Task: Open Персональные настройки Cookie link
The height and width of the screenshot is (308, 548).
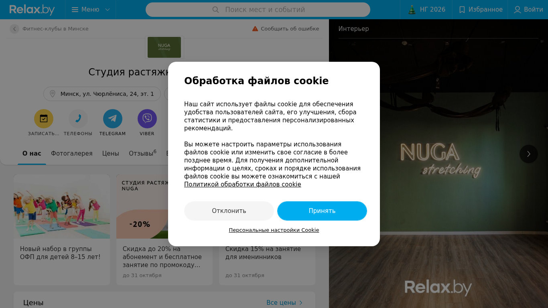Action: pos(274,230)
